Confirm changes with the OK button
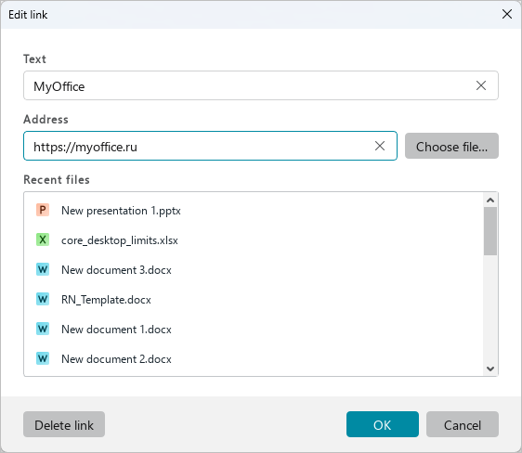The image size is (522, 453). click(382, 424)
